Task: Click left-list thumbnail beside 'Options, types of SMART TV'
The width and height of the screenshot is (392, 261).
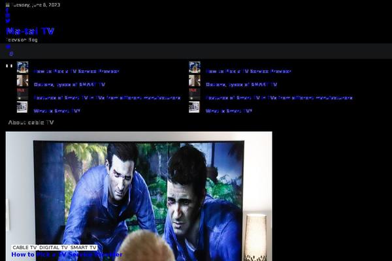Action: (x=22, y=80)
